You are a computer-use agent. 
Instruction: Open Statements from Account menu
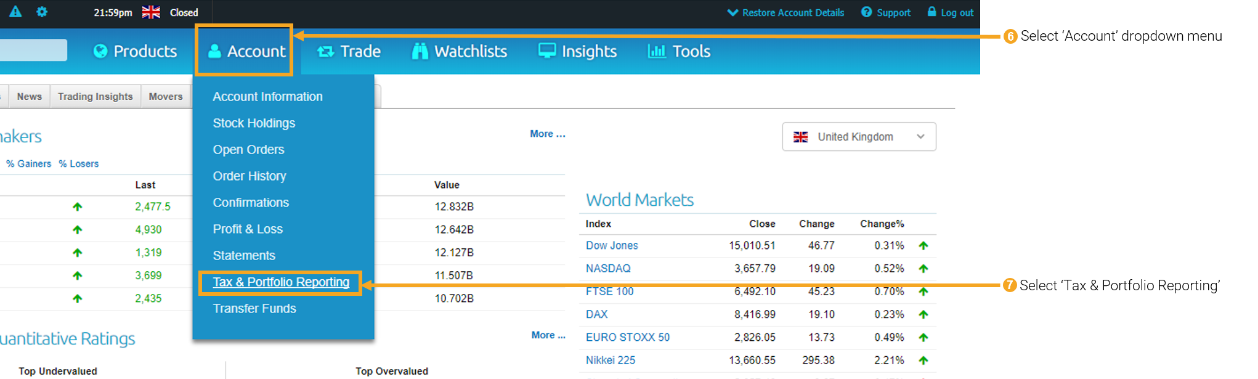pos(244,256)
